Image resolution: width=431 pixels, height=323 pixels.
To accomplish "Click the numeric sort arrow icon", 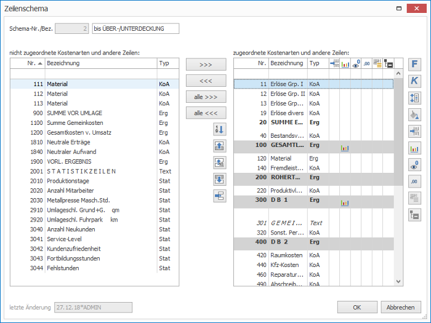I will click(x=220, y=129).
